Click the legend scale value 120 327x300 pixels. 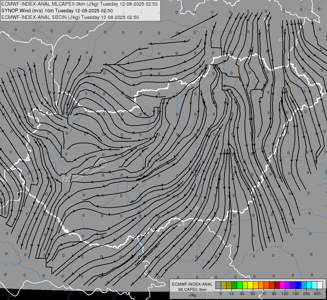point(285,294)
